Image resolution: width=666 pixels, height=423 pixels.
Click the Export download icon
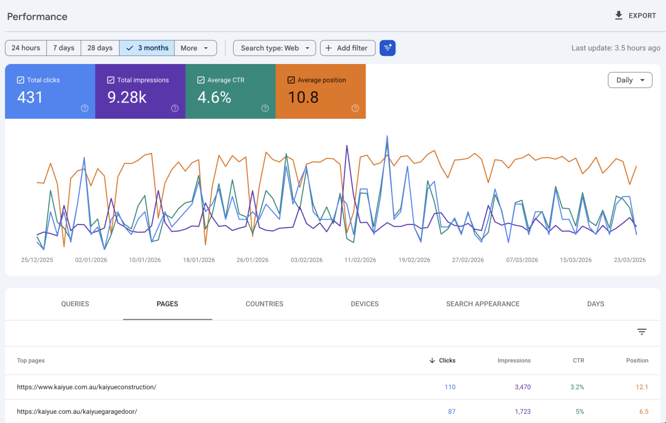point(618,16)
